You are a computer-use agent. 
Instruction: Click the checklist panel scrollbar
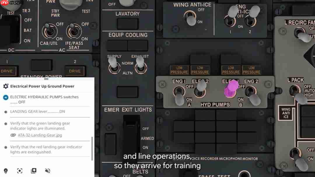[92, 148]
